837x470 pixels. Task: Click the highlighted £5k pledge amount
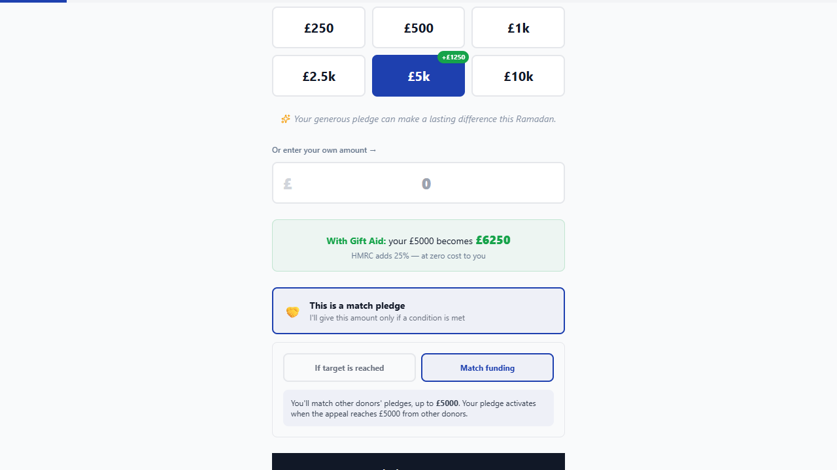pyautogui.click(x=418, y=76)
